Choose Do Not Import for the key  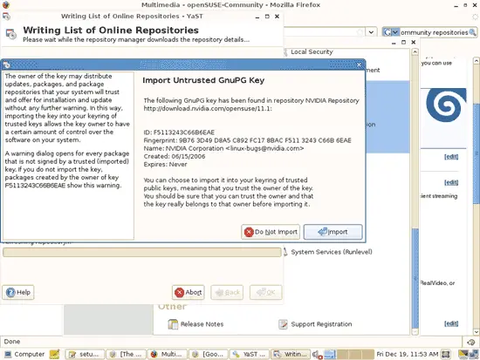tap(271, 232)
